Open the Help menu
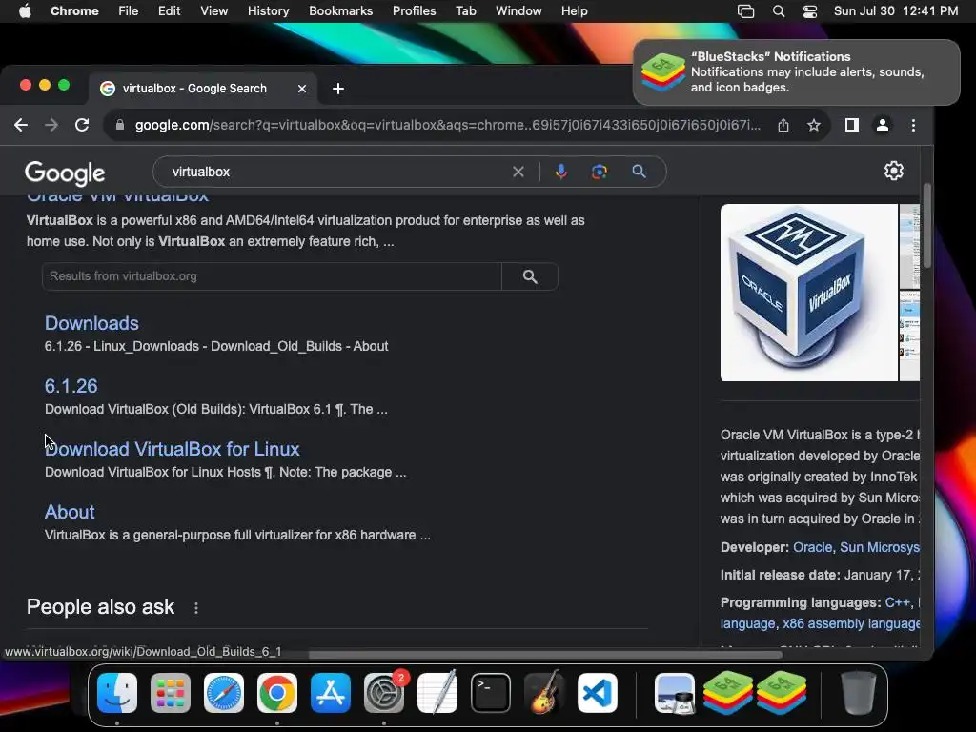The image size is (976, 732). click(574, 11)
